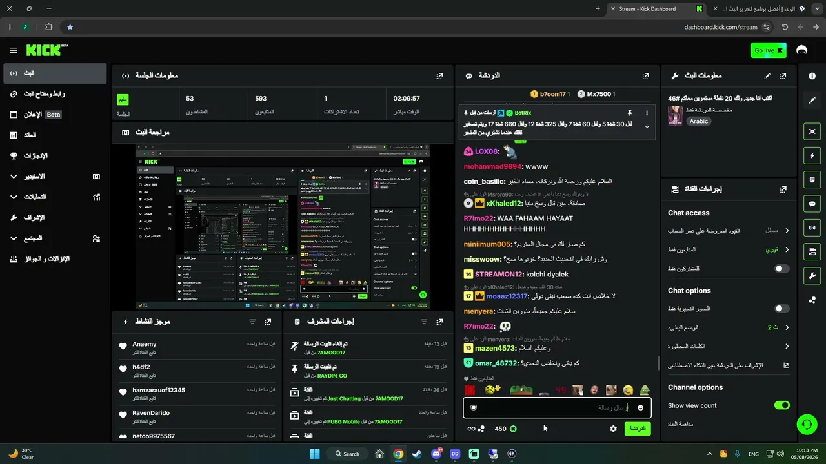The image size is (826, 464).
Task: Disable Show view count toggle
Action: [x=781, y=405]
